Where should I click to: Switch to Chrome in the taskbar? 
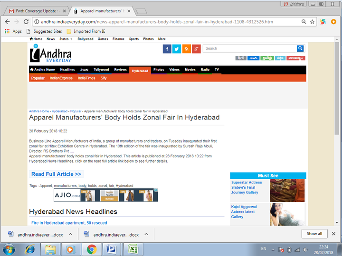[x=92, y=249]
